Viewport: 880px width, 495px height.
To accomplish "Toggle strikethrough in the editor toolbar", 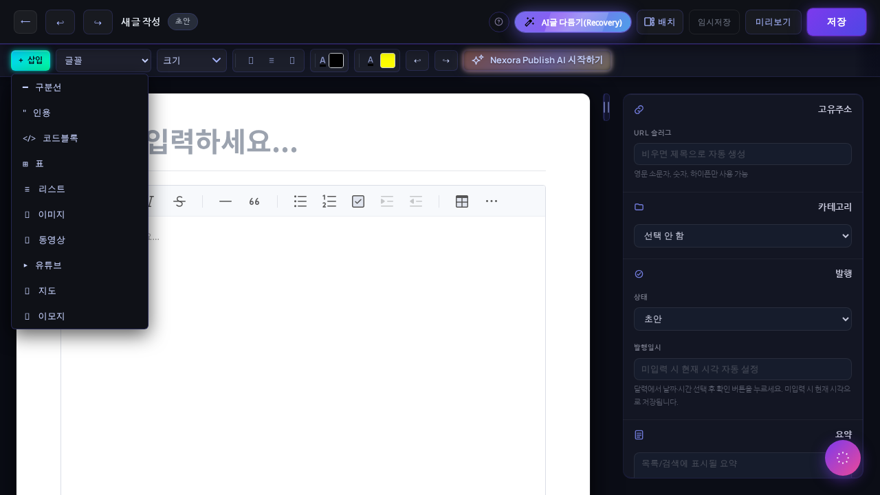I will (179, 201).
